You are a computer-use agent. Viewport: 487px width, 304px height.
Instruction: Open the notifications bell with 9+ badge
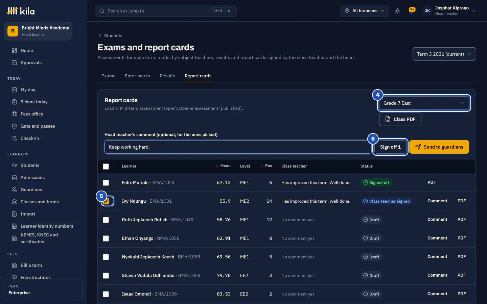click(x=412, y=10)
